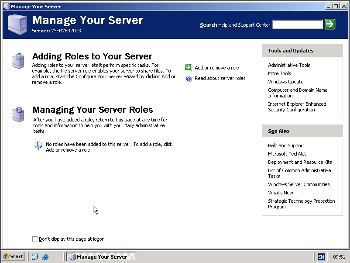
Task: Open Administrative Tools link
Action: coord(289,65)
